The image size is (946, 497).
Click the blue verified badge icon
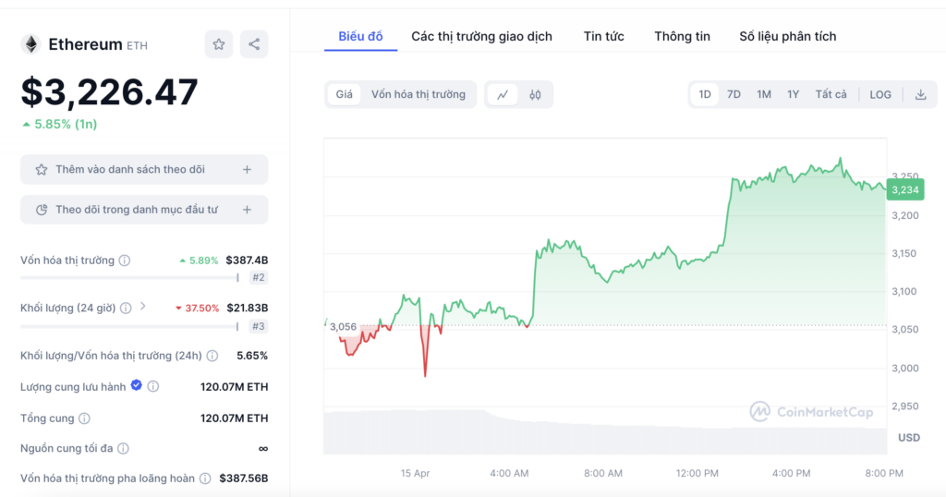[137, 385]
